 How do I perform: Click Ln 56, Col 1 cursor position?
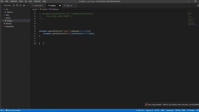(x=140, y=110)
